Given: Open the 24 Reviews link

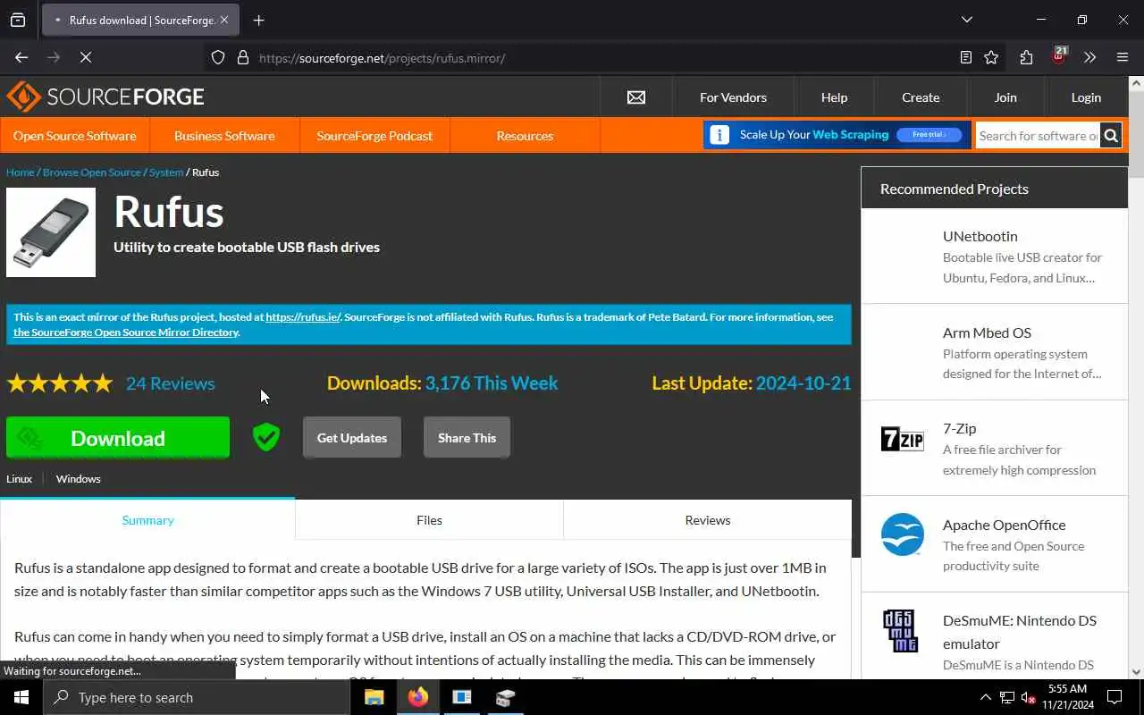Looking at the screenshot, I should tap(170, 383).
